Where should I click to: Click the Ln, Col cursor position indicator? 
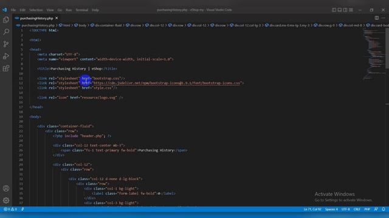[312, 209]
